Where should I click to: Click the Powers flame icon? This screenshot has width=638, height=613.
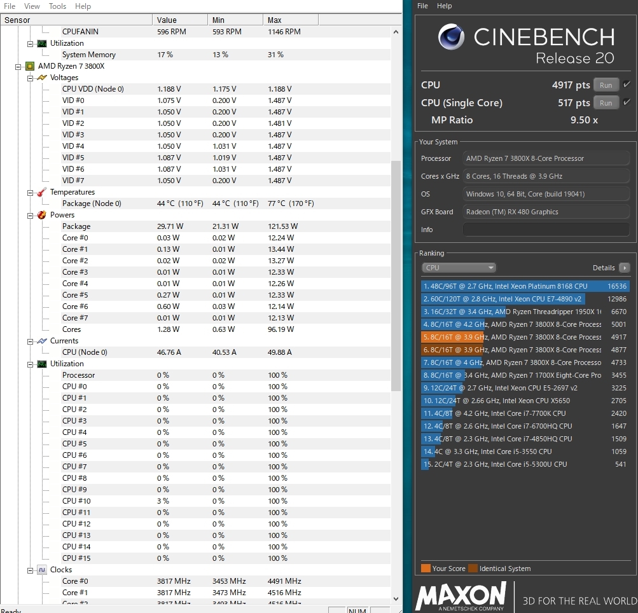42,215
